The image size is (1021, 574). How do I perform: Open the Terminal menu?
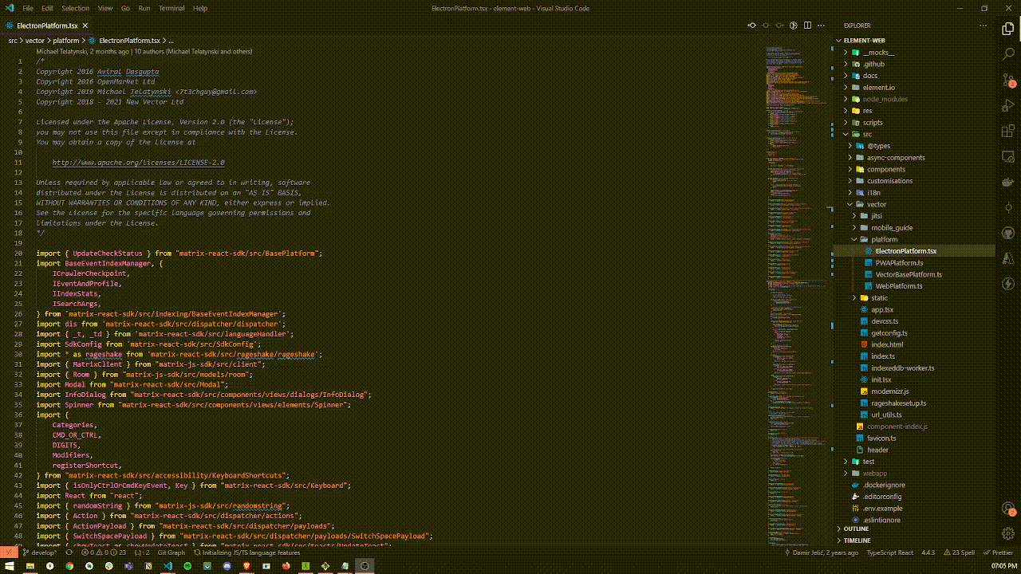pyautogui.click(x=171, y=8)
